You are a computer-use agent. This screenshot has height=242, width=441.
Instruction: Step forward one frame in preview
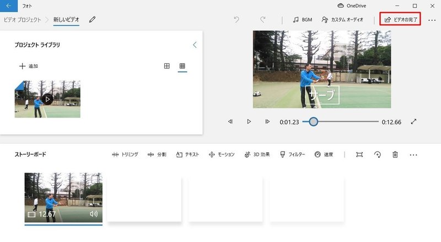[267, 122]
